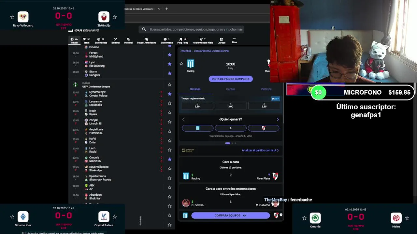Click the search magnifier icon
417x234 pixels.
click(144, 29)
